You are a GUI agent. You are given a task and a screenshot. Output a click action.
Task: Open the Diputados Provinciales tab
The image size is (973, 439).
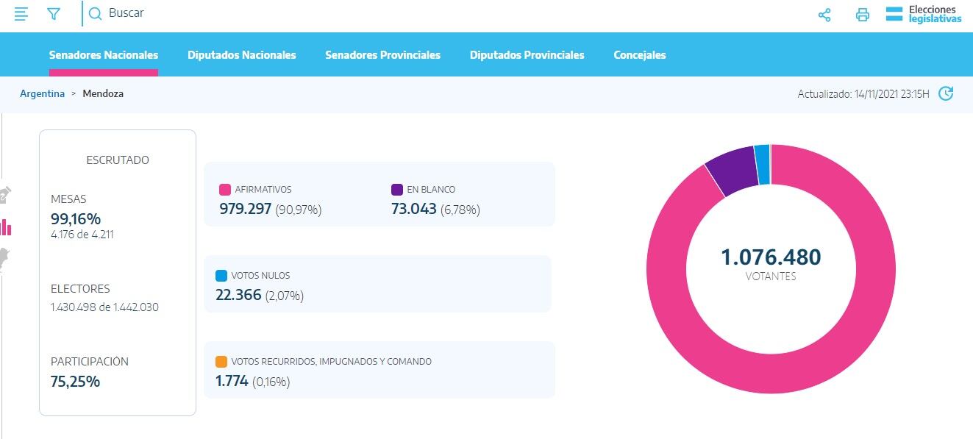527,55
